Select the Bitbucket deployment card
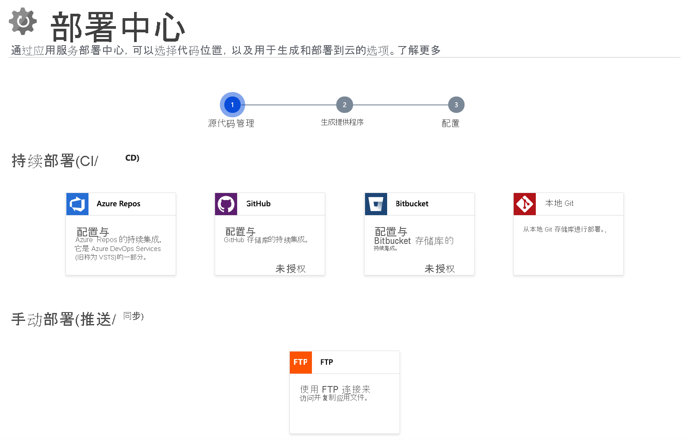This screenshot has height=440, width=688. point(419,235)
